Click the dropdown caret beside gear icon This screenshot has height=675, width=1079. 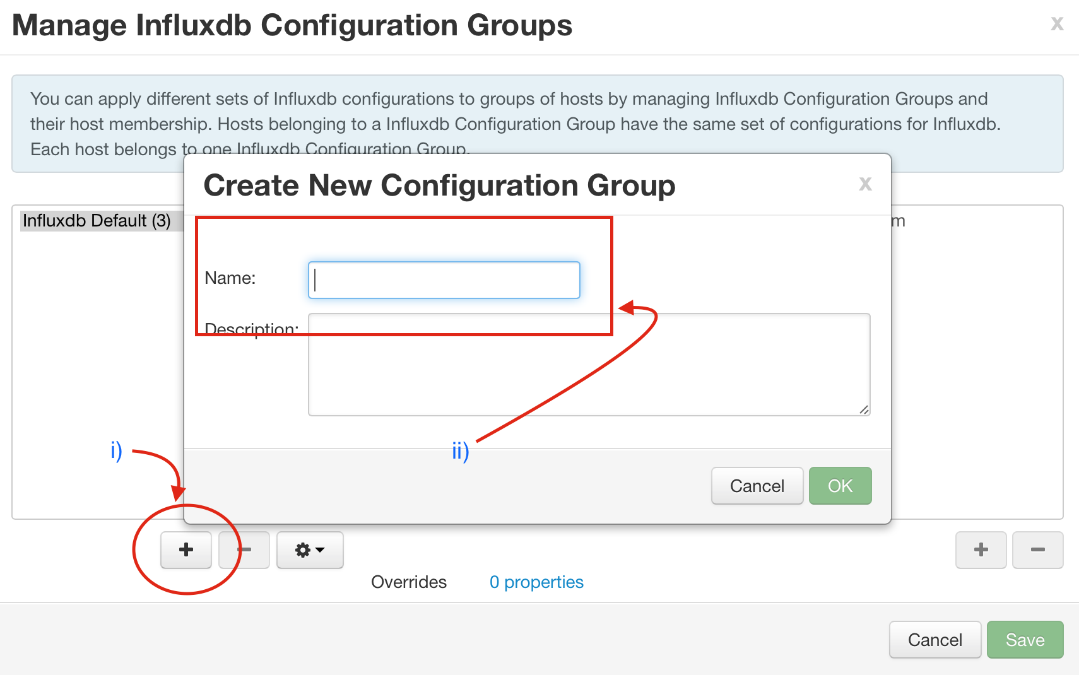tap(320, 550)
